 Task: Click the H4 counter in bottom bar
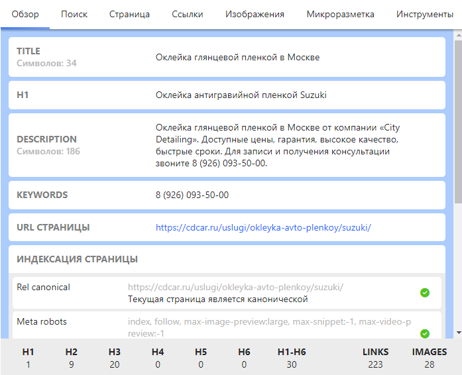(158, 358)
